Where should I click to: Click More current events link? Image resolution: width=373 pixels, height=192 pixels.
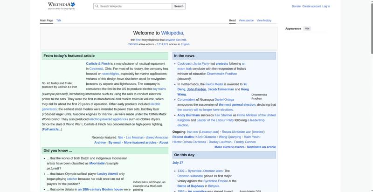tap(229, 147)
